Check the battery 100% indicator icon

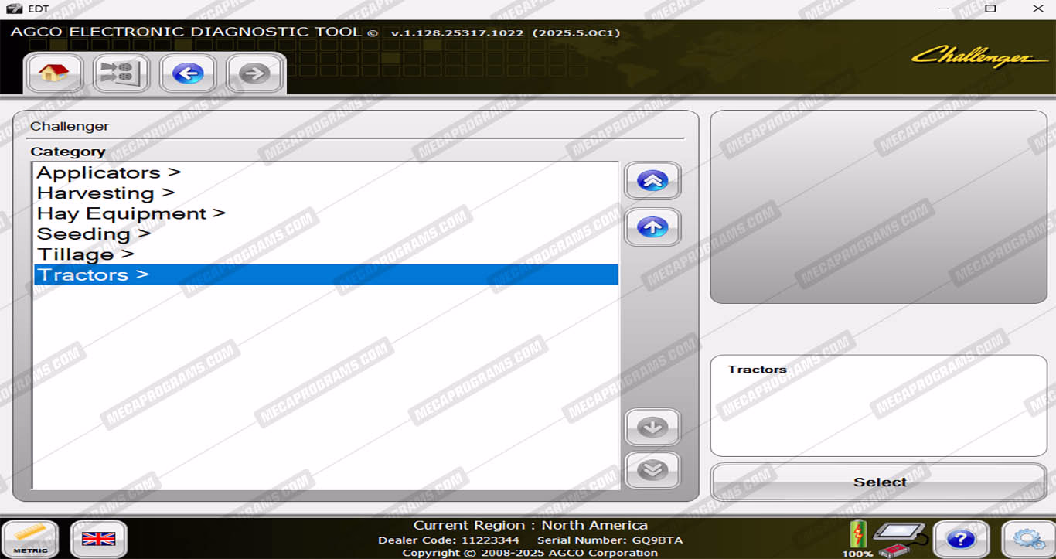857,538
